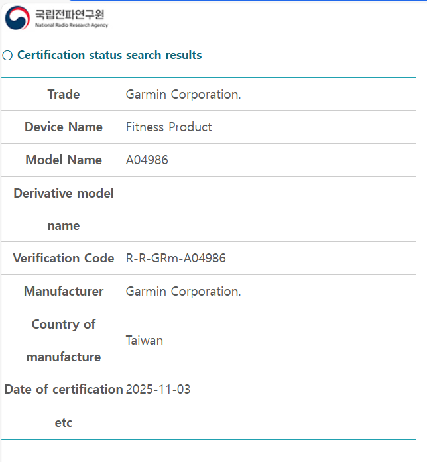Click the 'Country of manufacture' label
This screenshot has width=427, height=462.
coord(64,341)
